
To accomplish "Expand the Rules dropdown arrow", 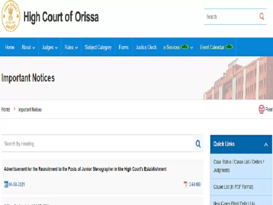I will click(x=76, y=47).
